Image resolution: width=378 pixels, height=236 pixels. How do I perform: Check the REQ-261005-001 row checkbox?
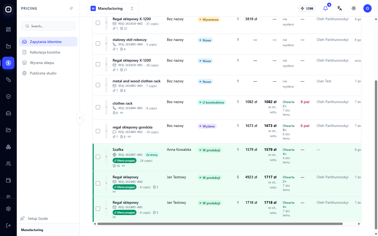[98, 209]
